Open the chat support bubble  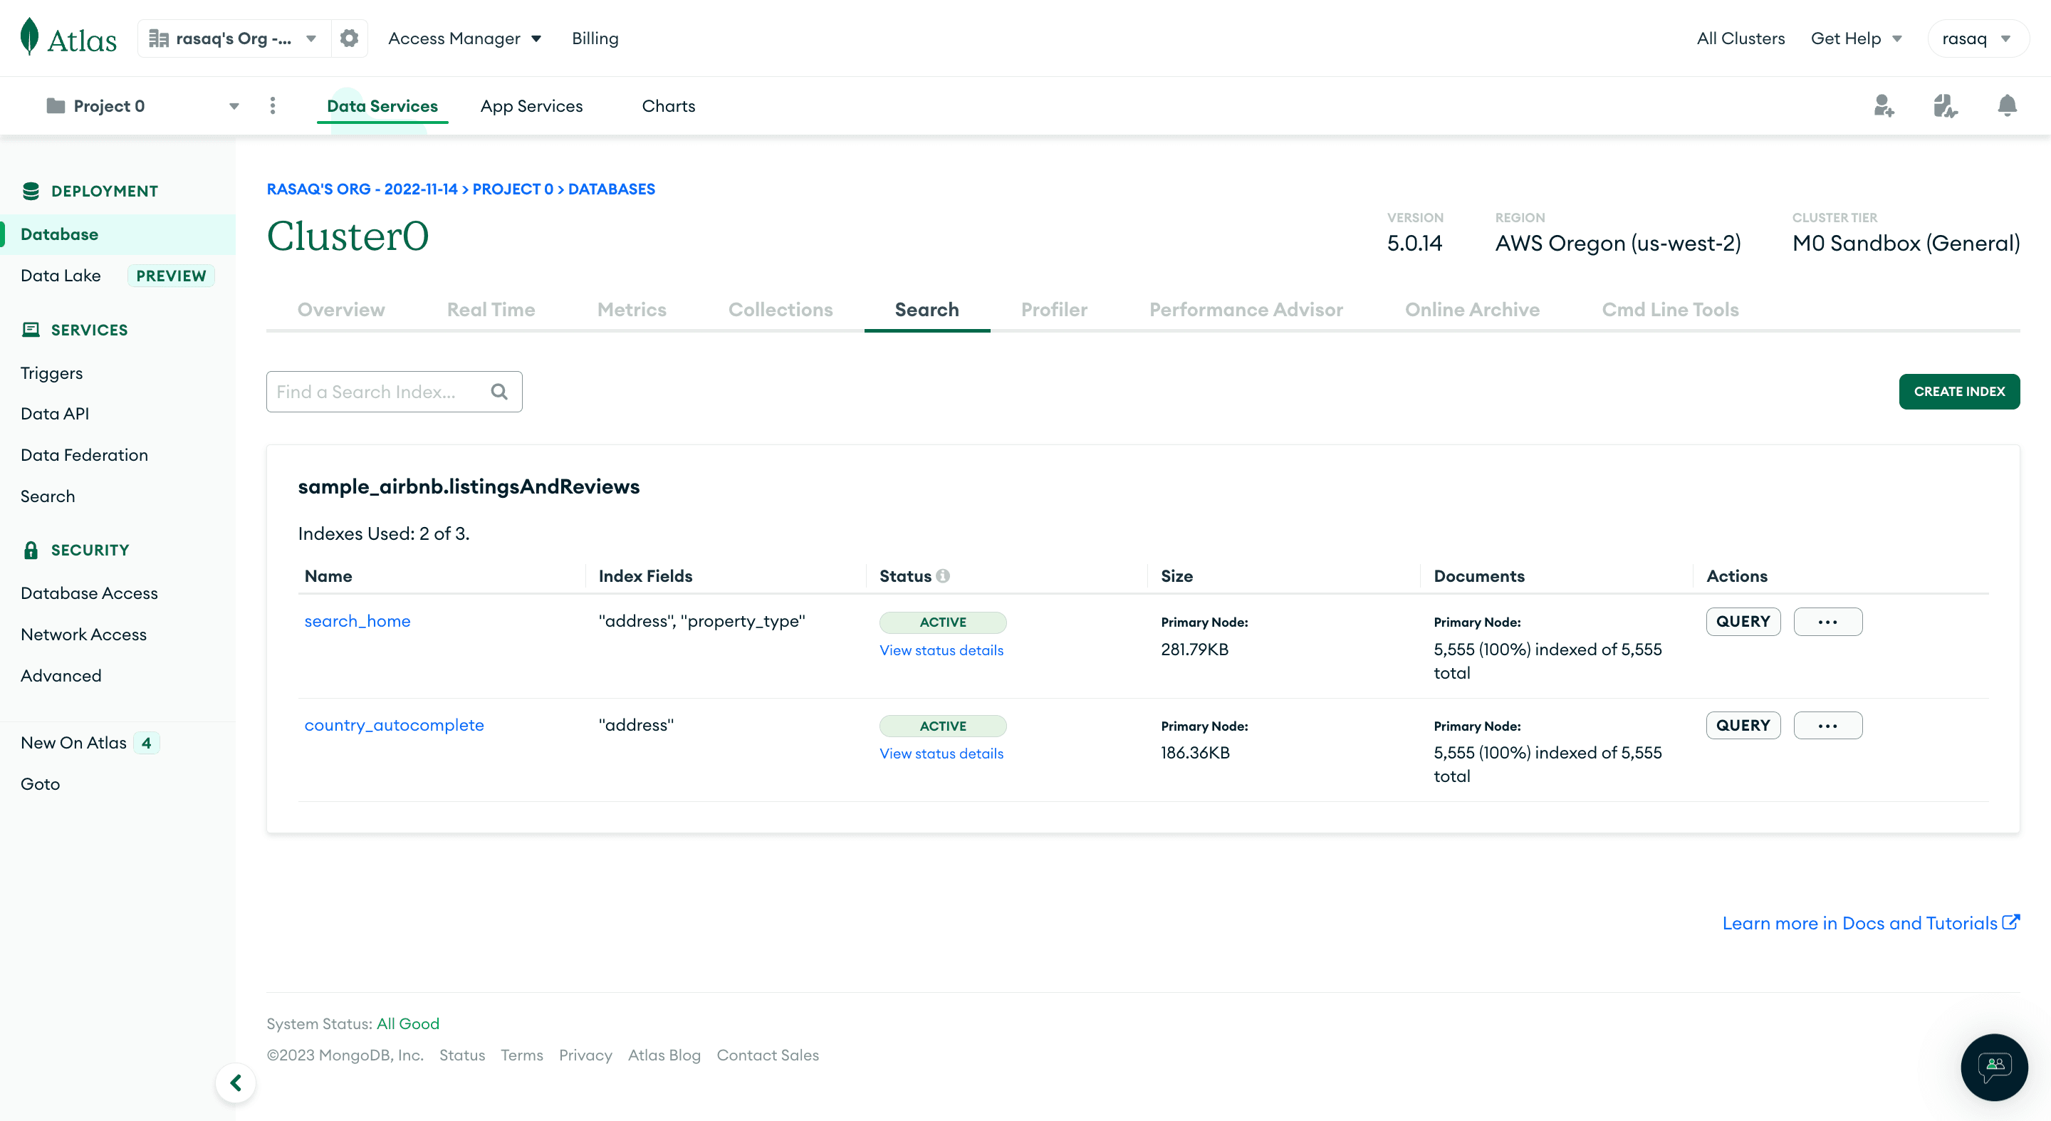(x=1994, y=1067)
